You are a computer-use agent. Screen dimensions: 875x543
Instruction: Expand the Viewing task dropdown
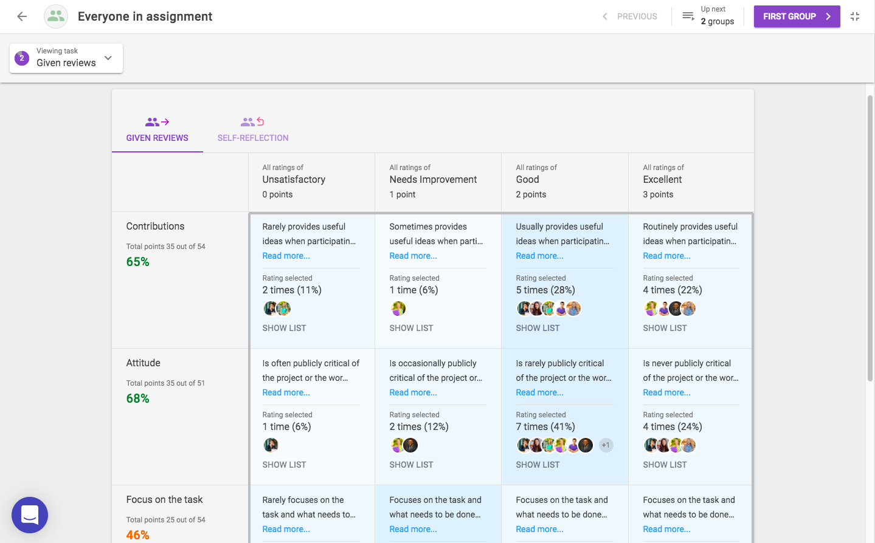click(108, 58)
